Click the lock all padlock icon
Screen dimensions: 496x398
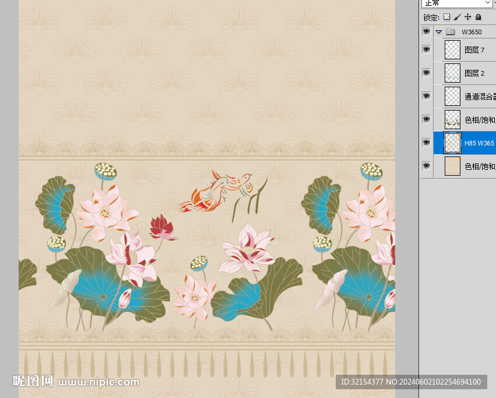coord(478,17)
